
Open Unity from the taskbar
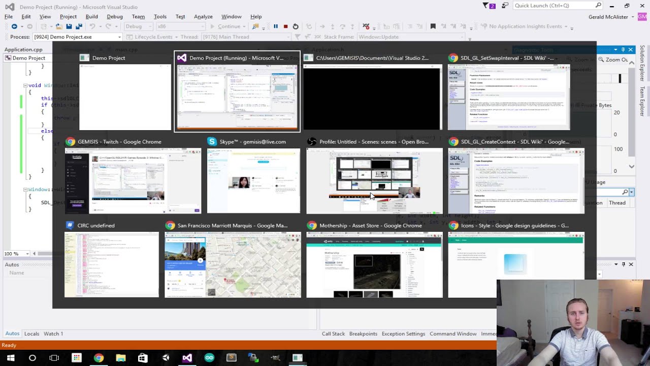(165, 358)
